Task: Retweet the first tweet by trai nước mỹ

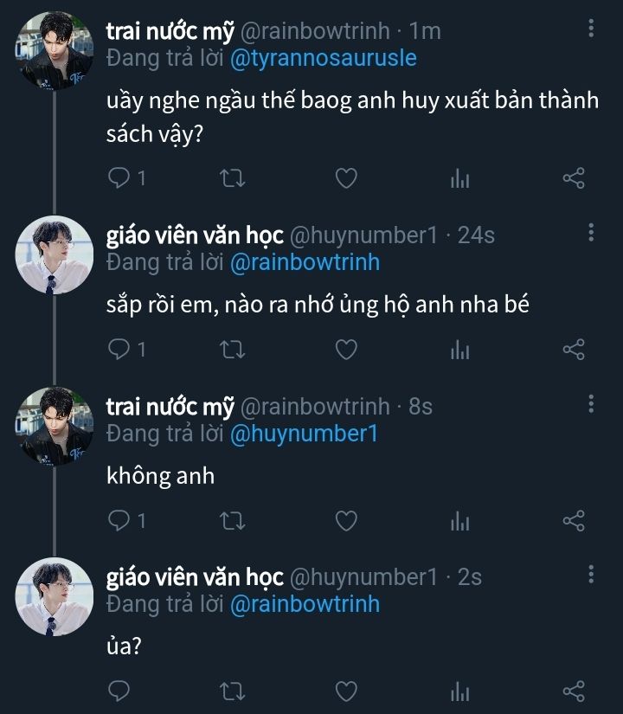Action: coord(233,178)
